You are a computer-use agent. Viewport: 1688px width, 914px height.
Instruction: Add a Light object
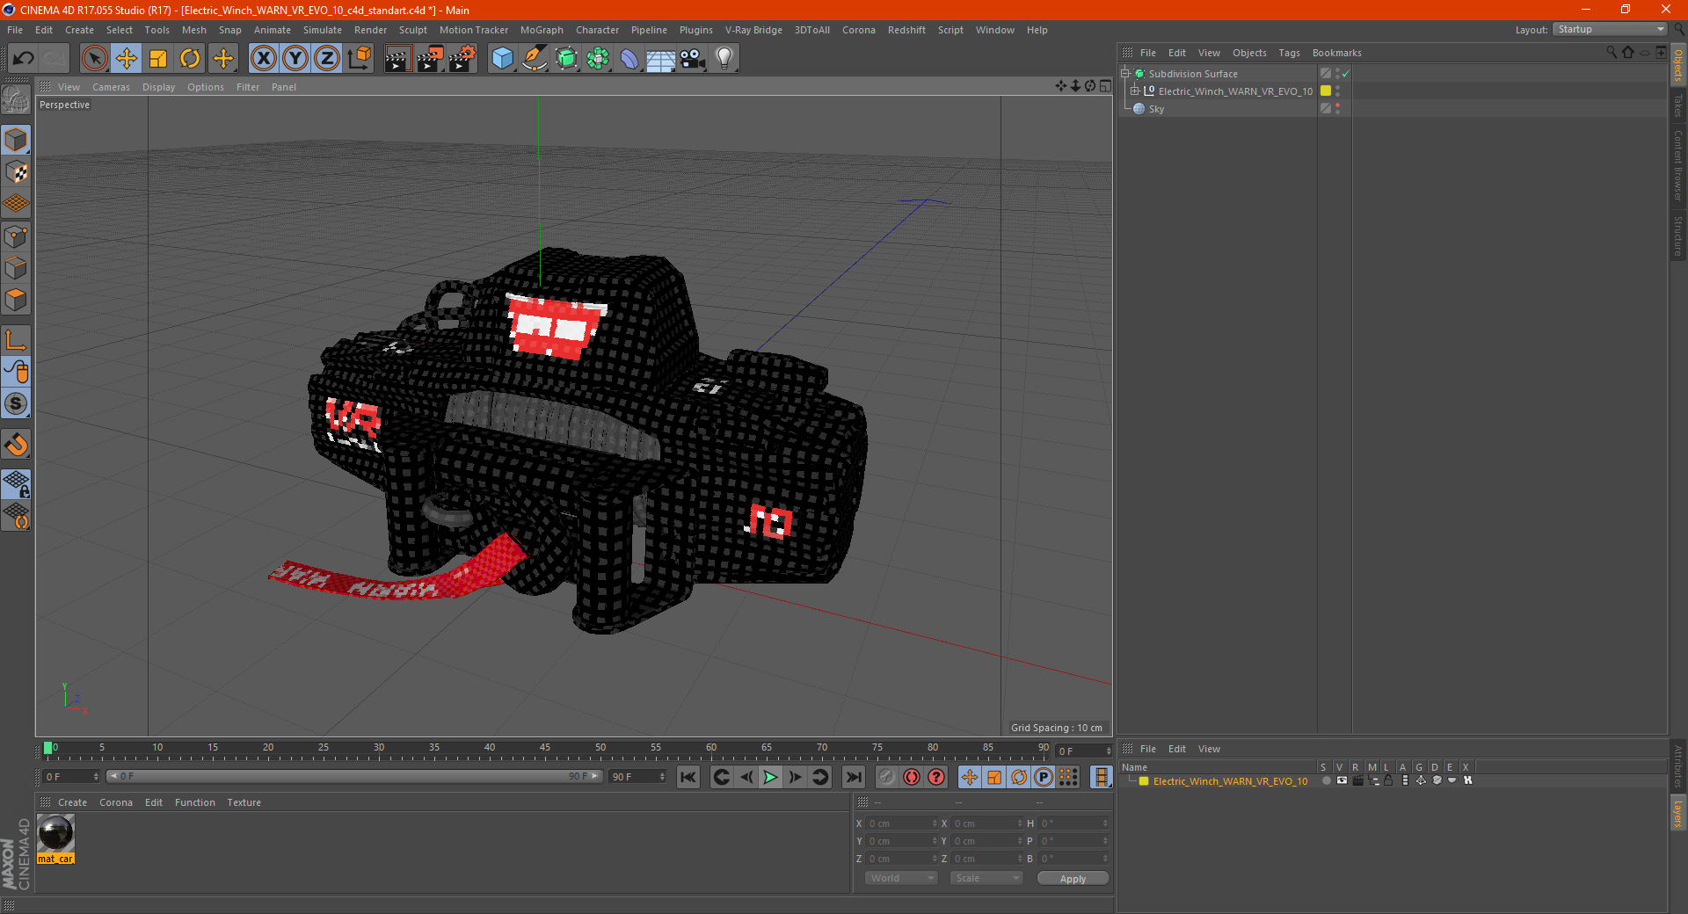[x=724, y=59]
